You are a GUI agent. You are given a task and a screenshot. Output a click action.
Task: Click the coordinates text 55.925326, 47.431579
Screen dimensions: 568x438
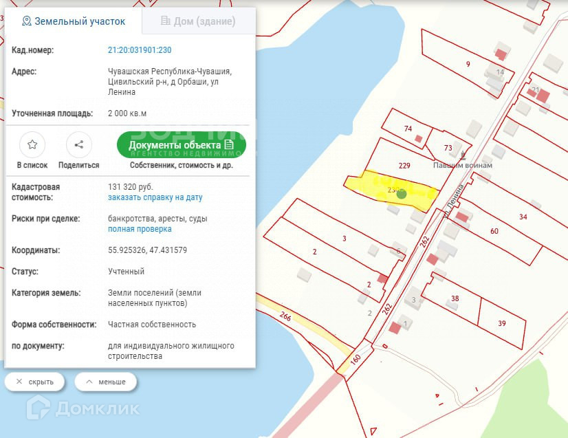147,250
